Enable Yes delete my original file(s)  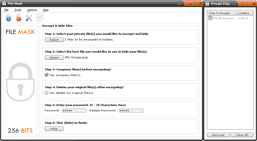coord(46,93)
